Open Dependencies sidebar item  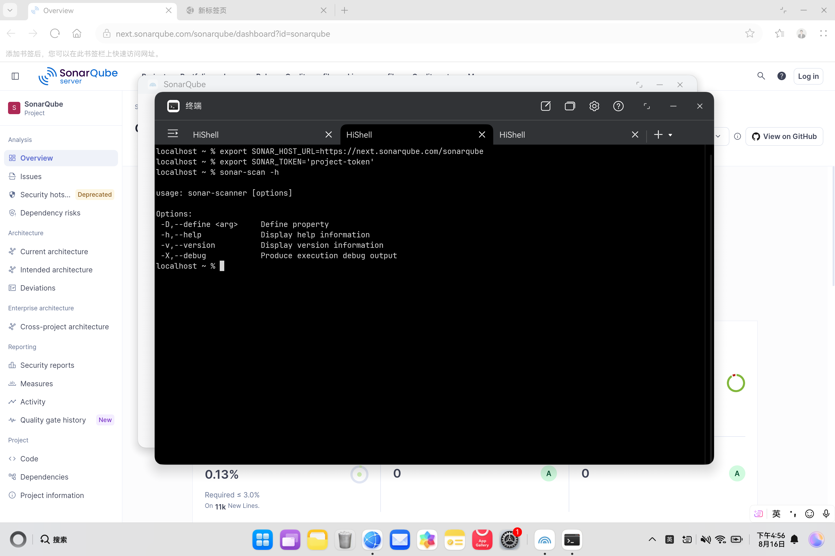tap(61, 477)
